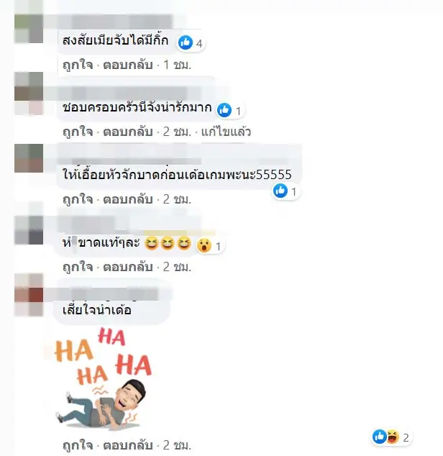
Task: Click ตอบกลับ under the ชอบครอบครัวนี้ comment
Action: point(128,132)
